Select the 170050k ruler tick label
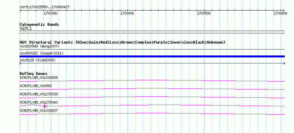Image resolution: width=294 pixels, height=133 pixels. click(204, 13)
